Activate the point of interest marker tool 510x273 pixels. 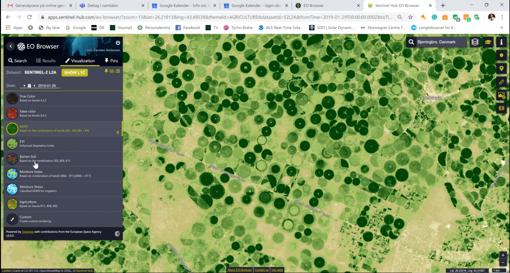(x=501, y=69)
